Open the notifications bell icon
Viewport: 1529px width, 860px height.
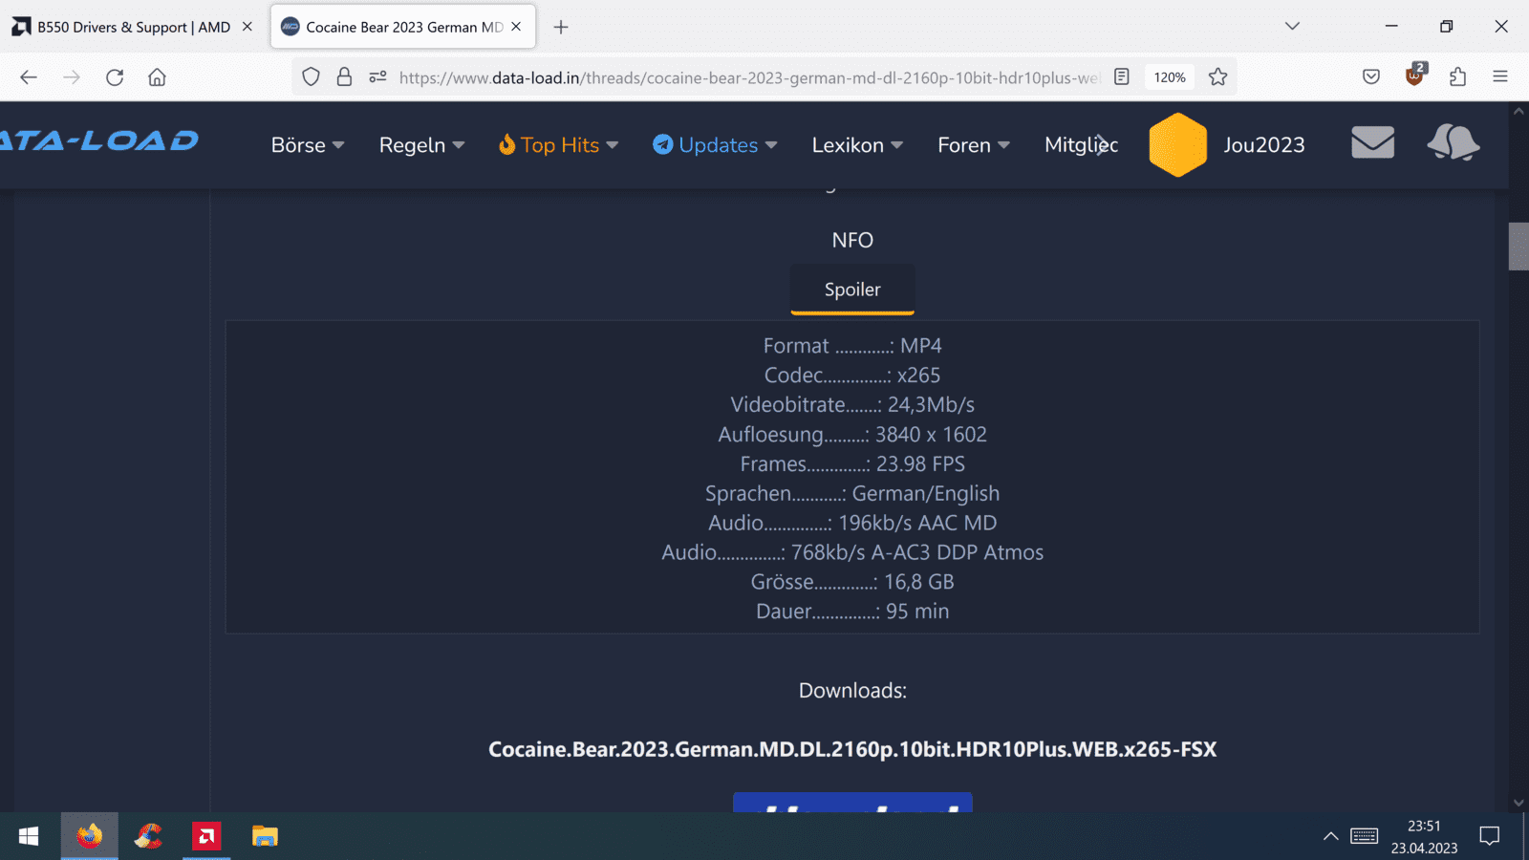(1453, 143)
